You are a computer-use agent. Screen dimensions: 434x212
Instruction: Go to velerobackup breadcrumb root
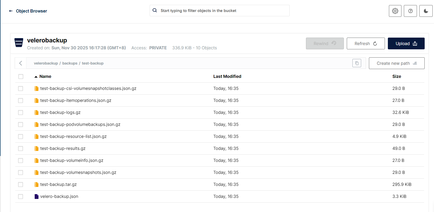tap(46, 63)
